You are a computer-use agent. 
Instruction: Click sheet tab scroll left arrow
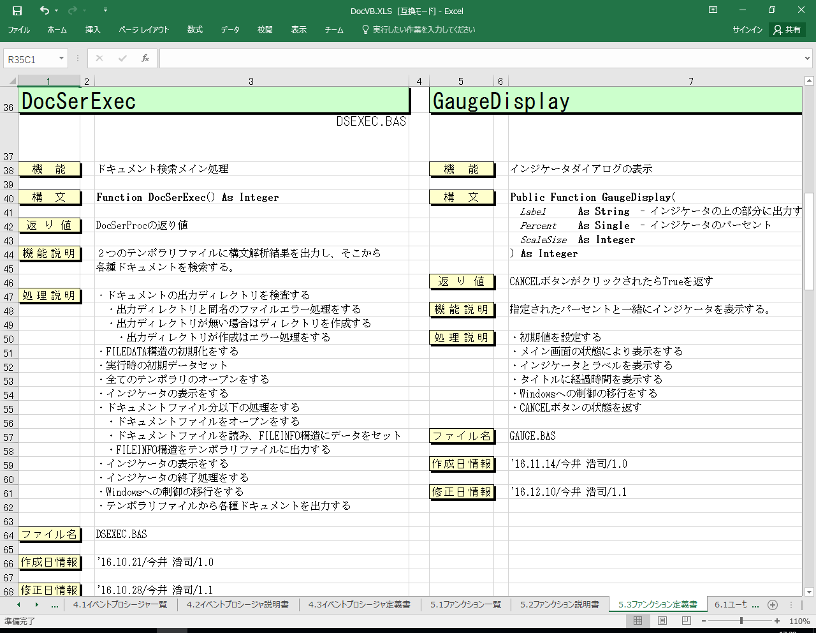click(x=18, y=604)
